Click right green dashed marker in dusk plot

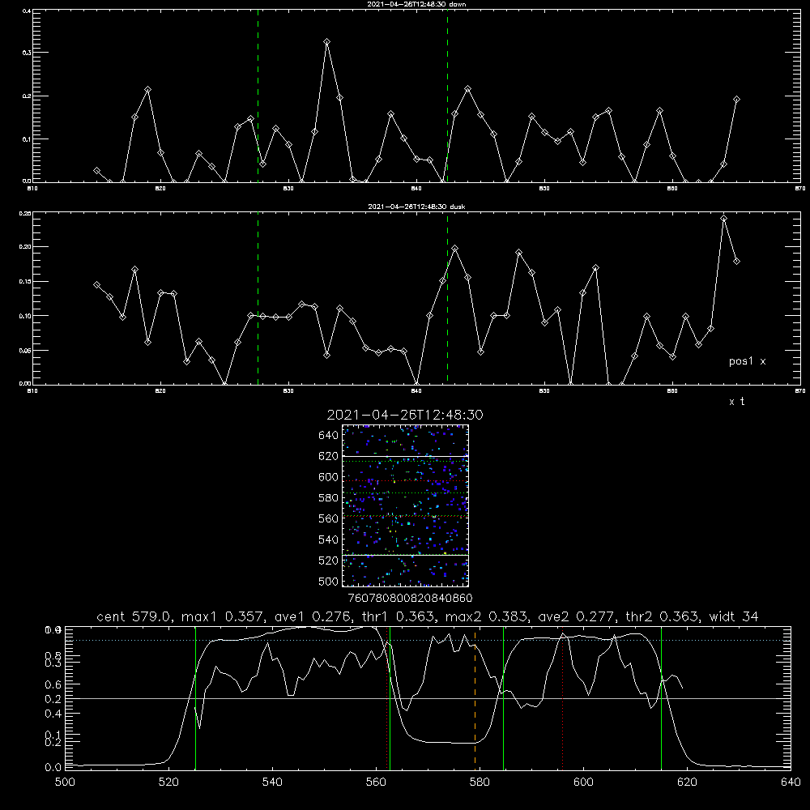[x=447, y=298]
